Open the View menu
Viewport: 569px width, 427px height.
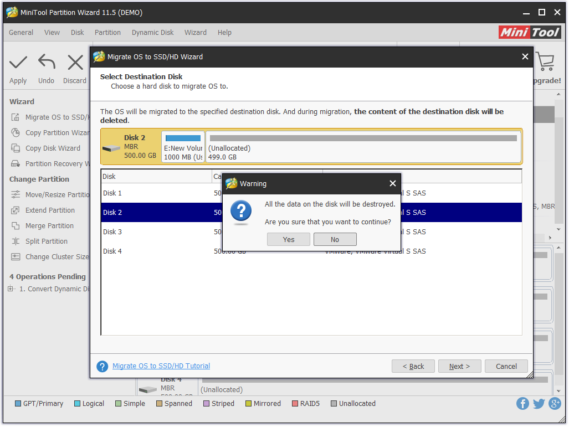pyautogui.click(x=52, y=32)
